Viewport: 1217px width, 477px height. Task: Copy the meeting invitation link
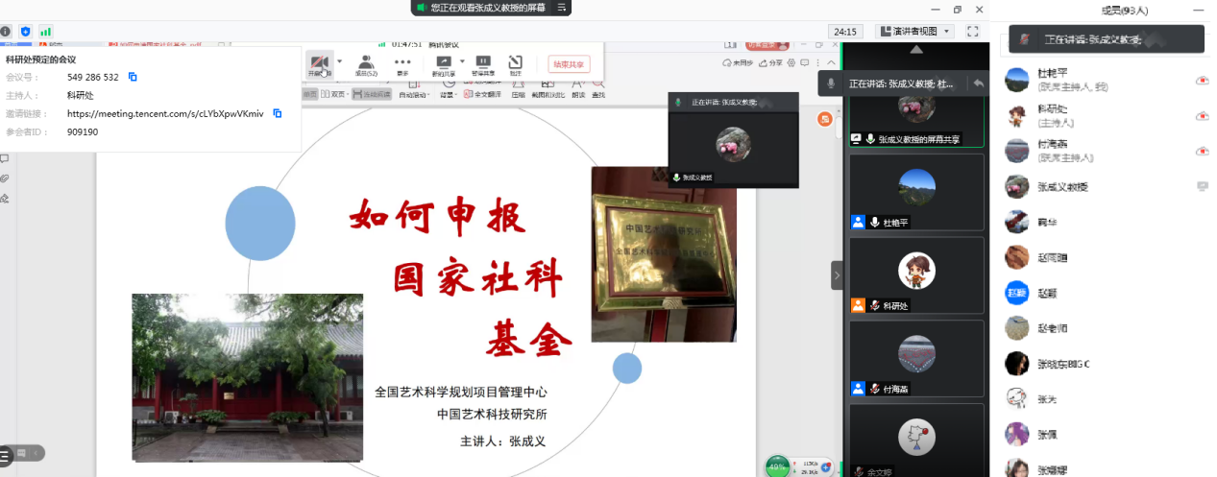pyautogui.click(x=277, y=113)
